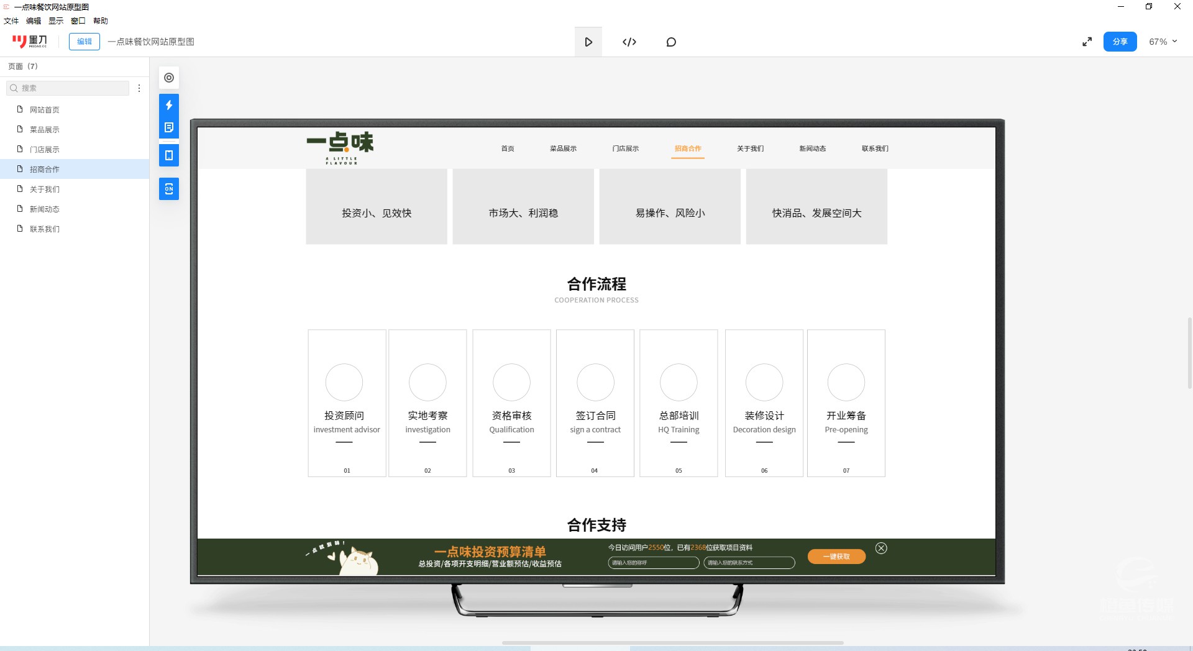Click the lightning interaction icon
The width and height of the screenshot is (1193, 651).
(169, 105)
